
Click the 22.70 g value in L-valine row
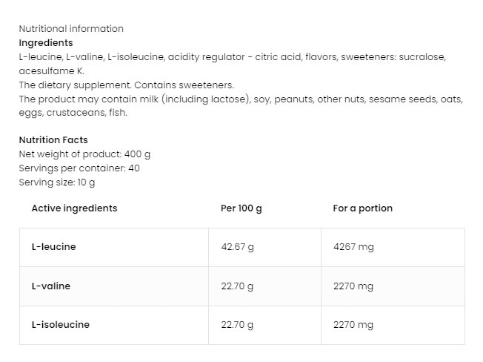pos(238,286)
